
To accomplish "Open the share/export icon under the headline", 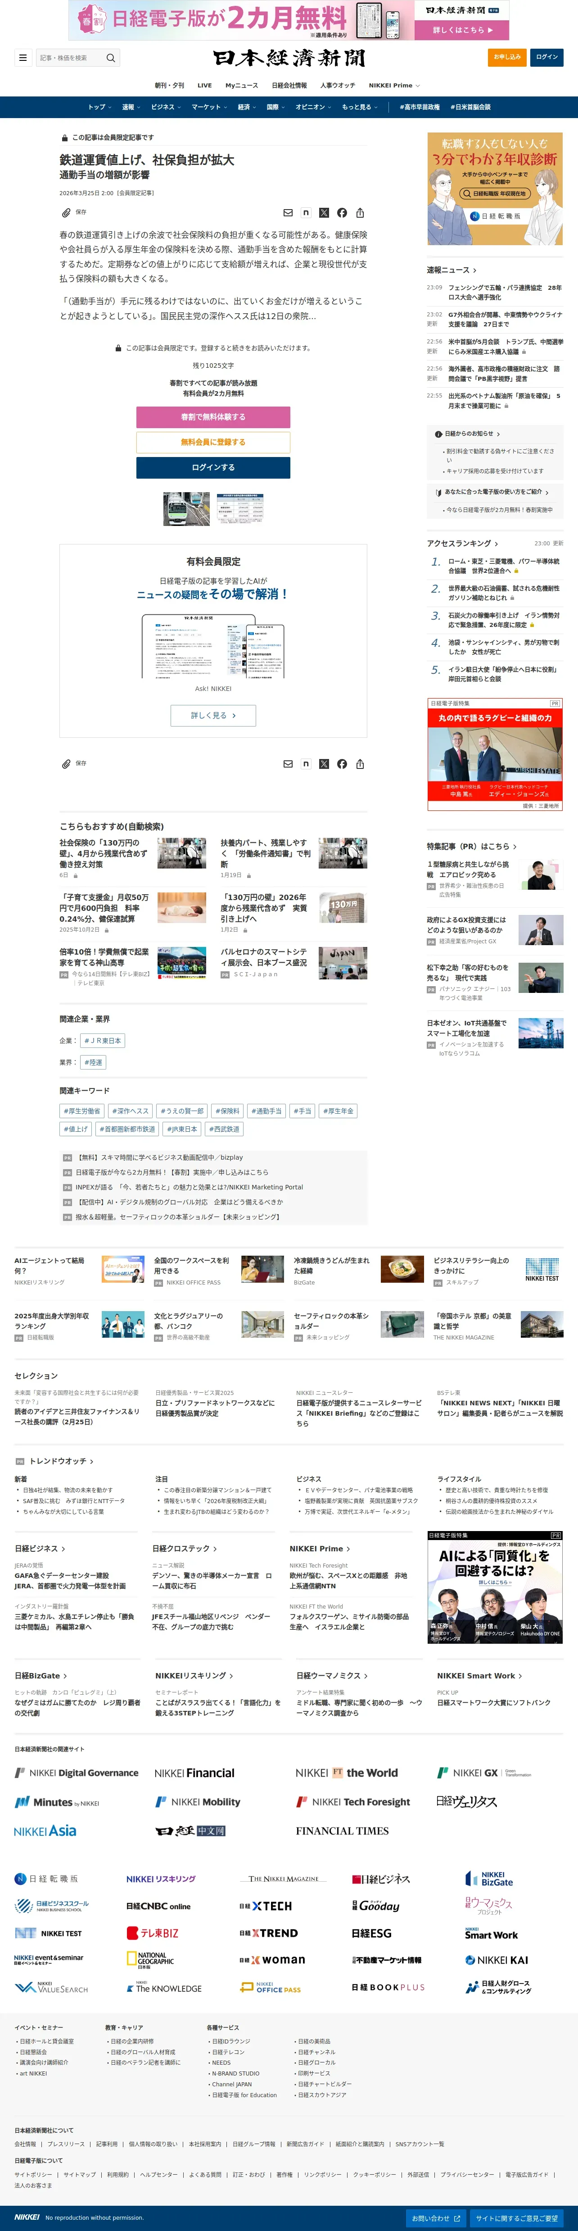I will tap(360, 212).
